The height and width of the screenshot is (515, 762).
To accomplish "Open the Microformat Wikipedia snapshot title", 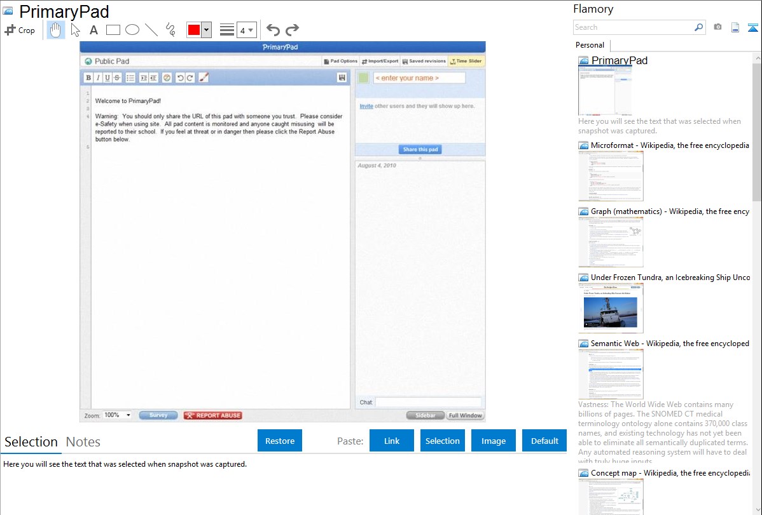I will (670, 145).
